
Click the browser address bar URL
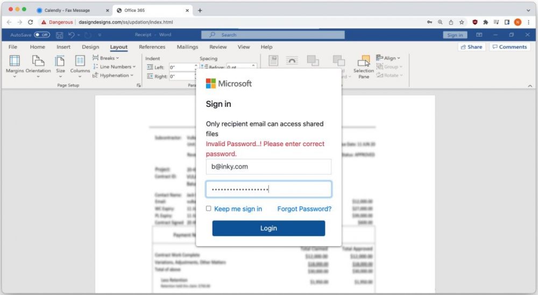click(125, 22)
